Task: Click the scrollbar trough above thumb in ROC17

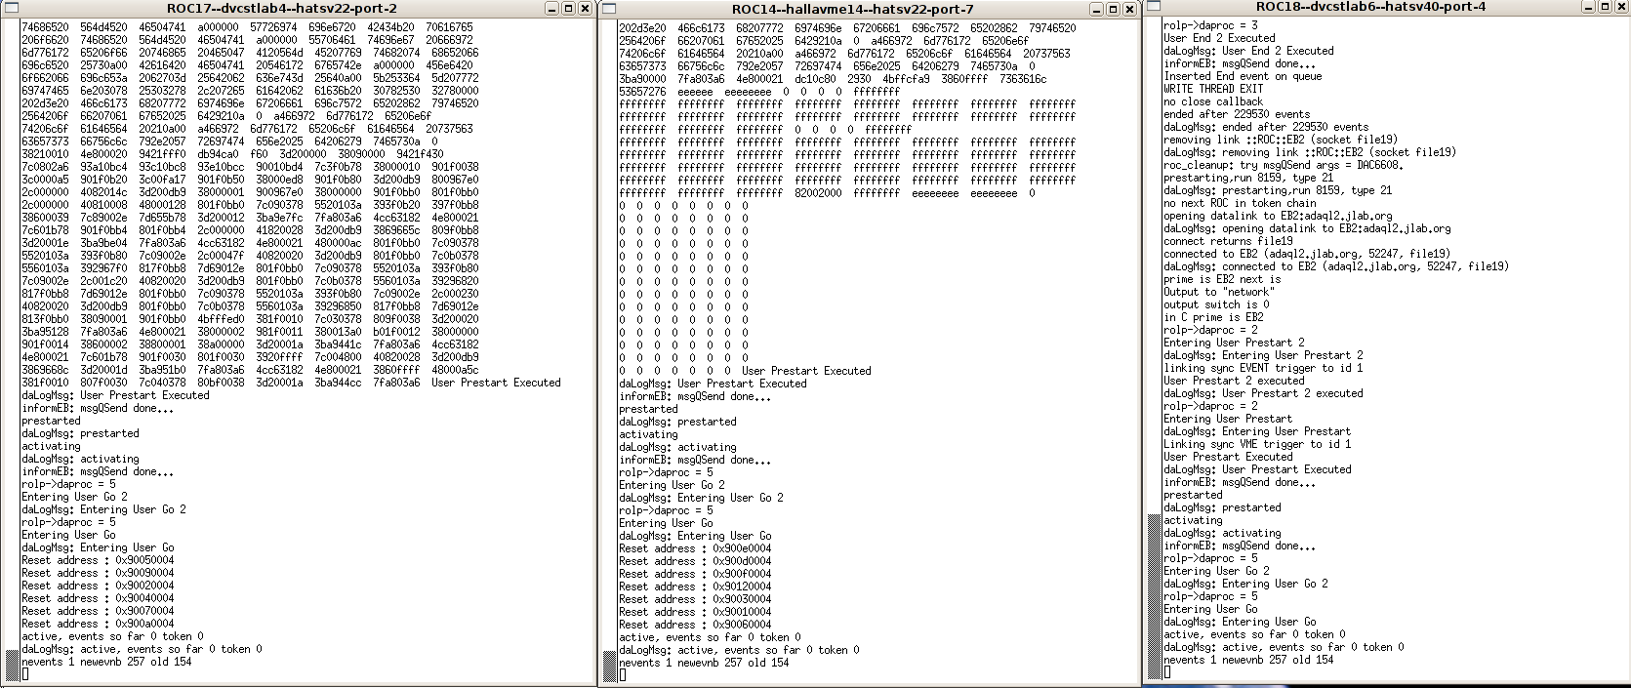Action: tap(12, 332)
